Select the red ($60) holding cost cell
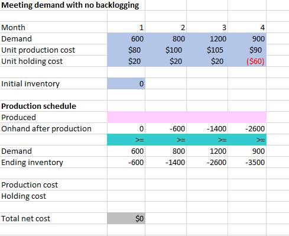Image resolution: width=289 pixels, height=236 pixels. [x=247, y=61]
